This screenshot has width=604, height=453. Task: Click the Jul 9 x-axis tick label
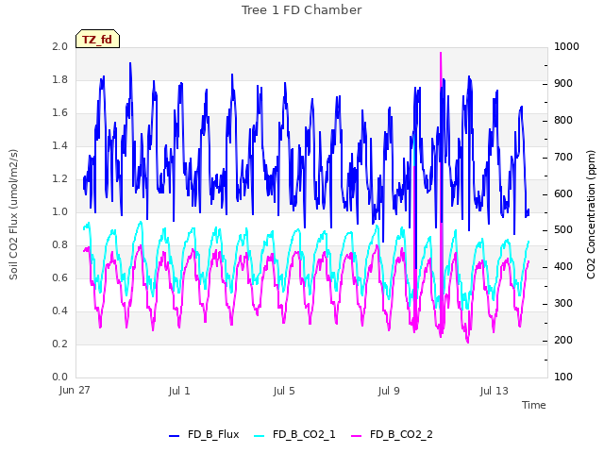389,392
